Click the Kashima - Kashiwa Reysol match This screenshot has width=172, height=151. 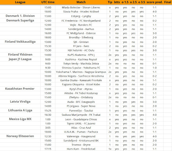81,59
